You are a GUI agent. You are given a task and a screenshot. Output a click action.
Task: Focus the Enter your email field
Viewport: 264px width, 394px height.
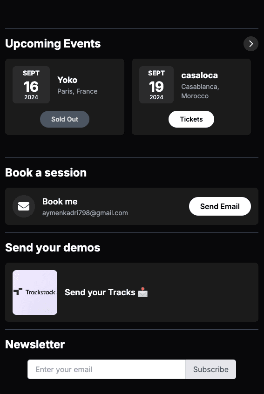107,369
